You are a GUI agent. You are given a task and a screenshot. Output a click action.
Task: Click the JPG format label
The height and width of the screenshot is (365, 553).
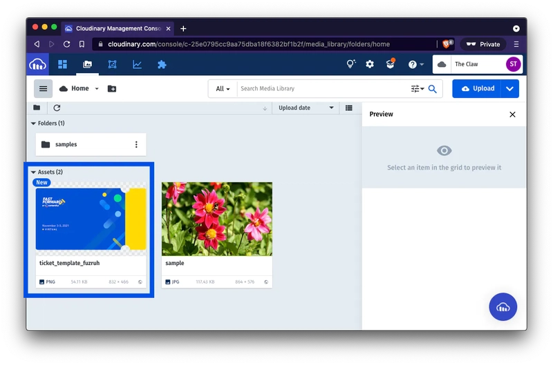(172, 282)
